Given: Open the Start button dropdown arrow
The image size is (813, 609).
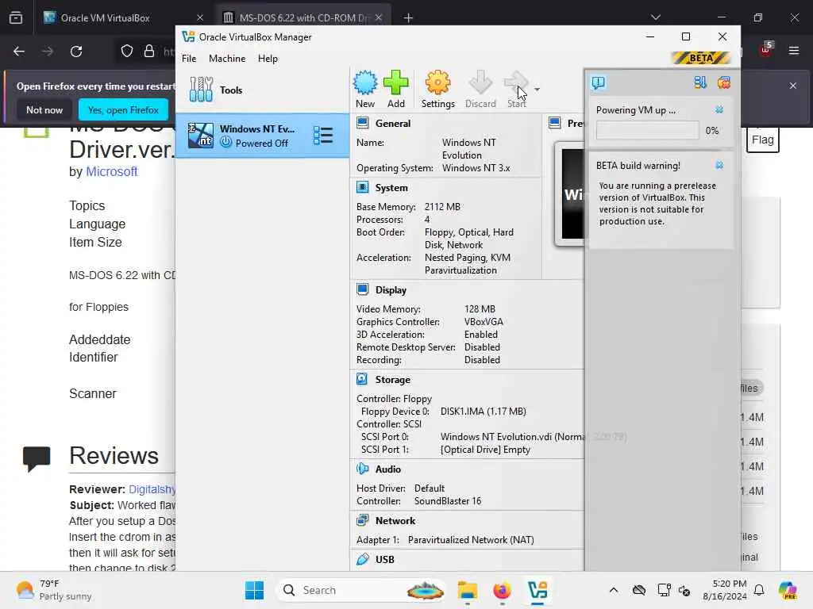Looking at the screenshot, I should coord(538,90).
